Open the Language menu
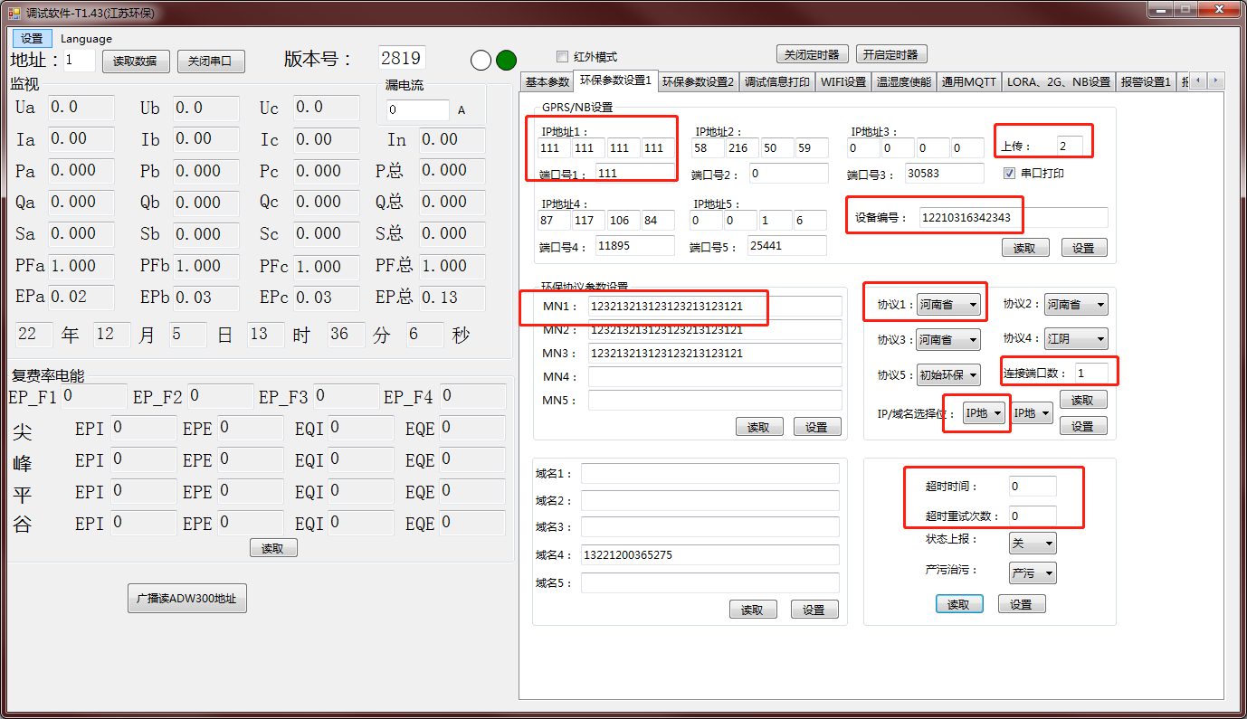 tap(86, 39)
